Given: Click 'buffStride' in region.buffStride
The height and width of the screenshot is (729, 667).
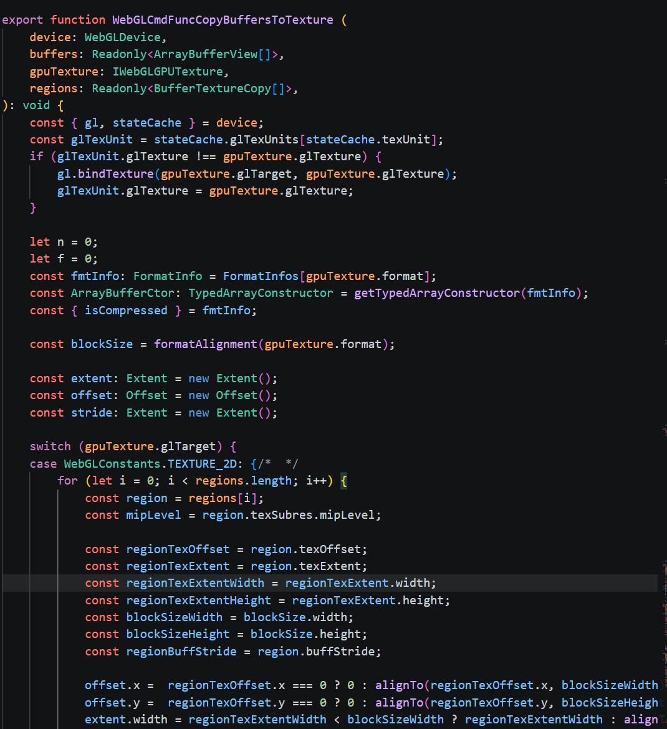Looking at the screenshot, I should click(340, 652).
